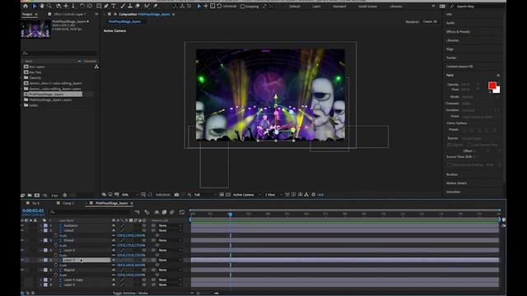Open Parent dropdown for Audience layer
Image resolution: width=527 pixels, height=296 pixels.
click(170, 225)
